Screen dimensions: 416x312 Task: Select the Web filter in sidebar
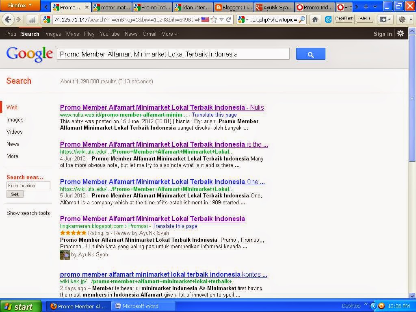coord(12,107)
